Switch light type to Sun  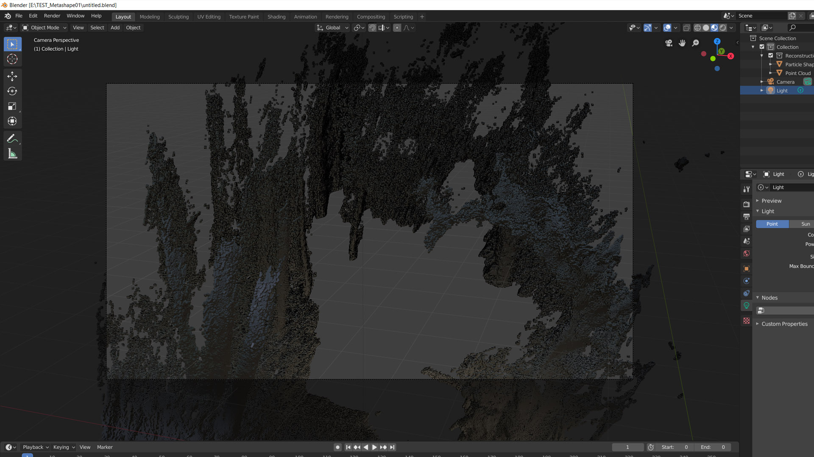point(804,224)
